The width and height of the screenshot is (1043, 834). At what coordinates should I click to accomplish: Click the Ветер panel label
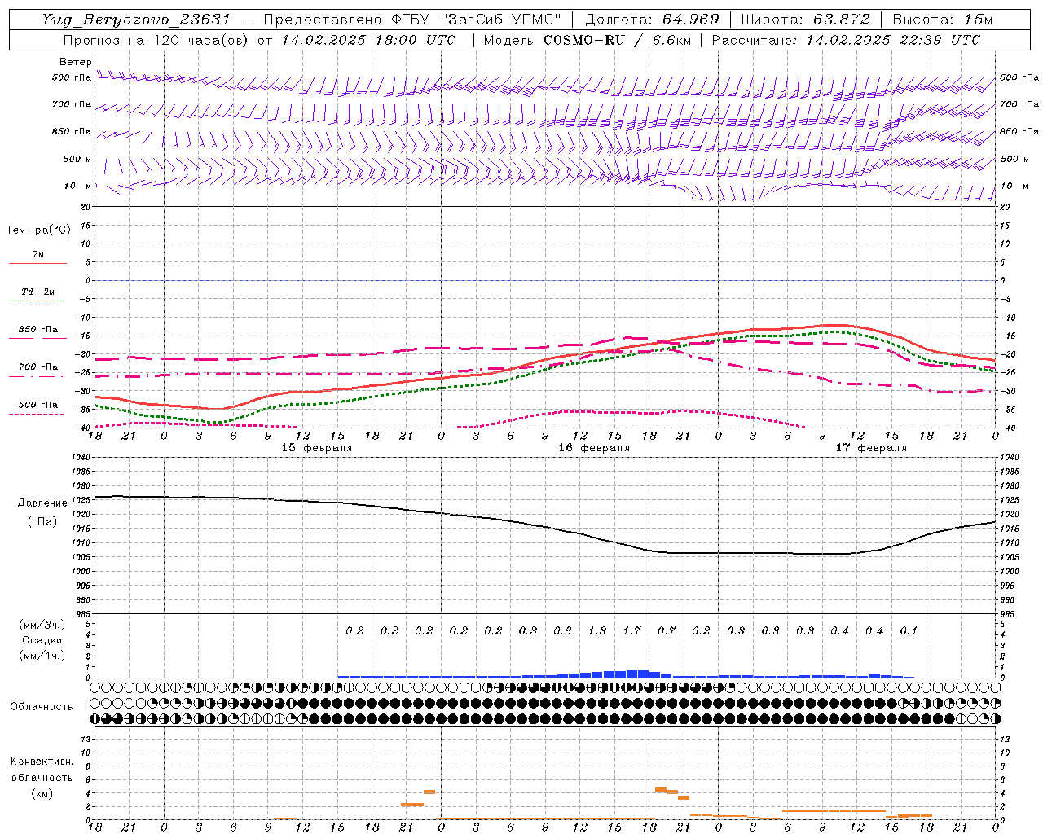click(76, 62)
